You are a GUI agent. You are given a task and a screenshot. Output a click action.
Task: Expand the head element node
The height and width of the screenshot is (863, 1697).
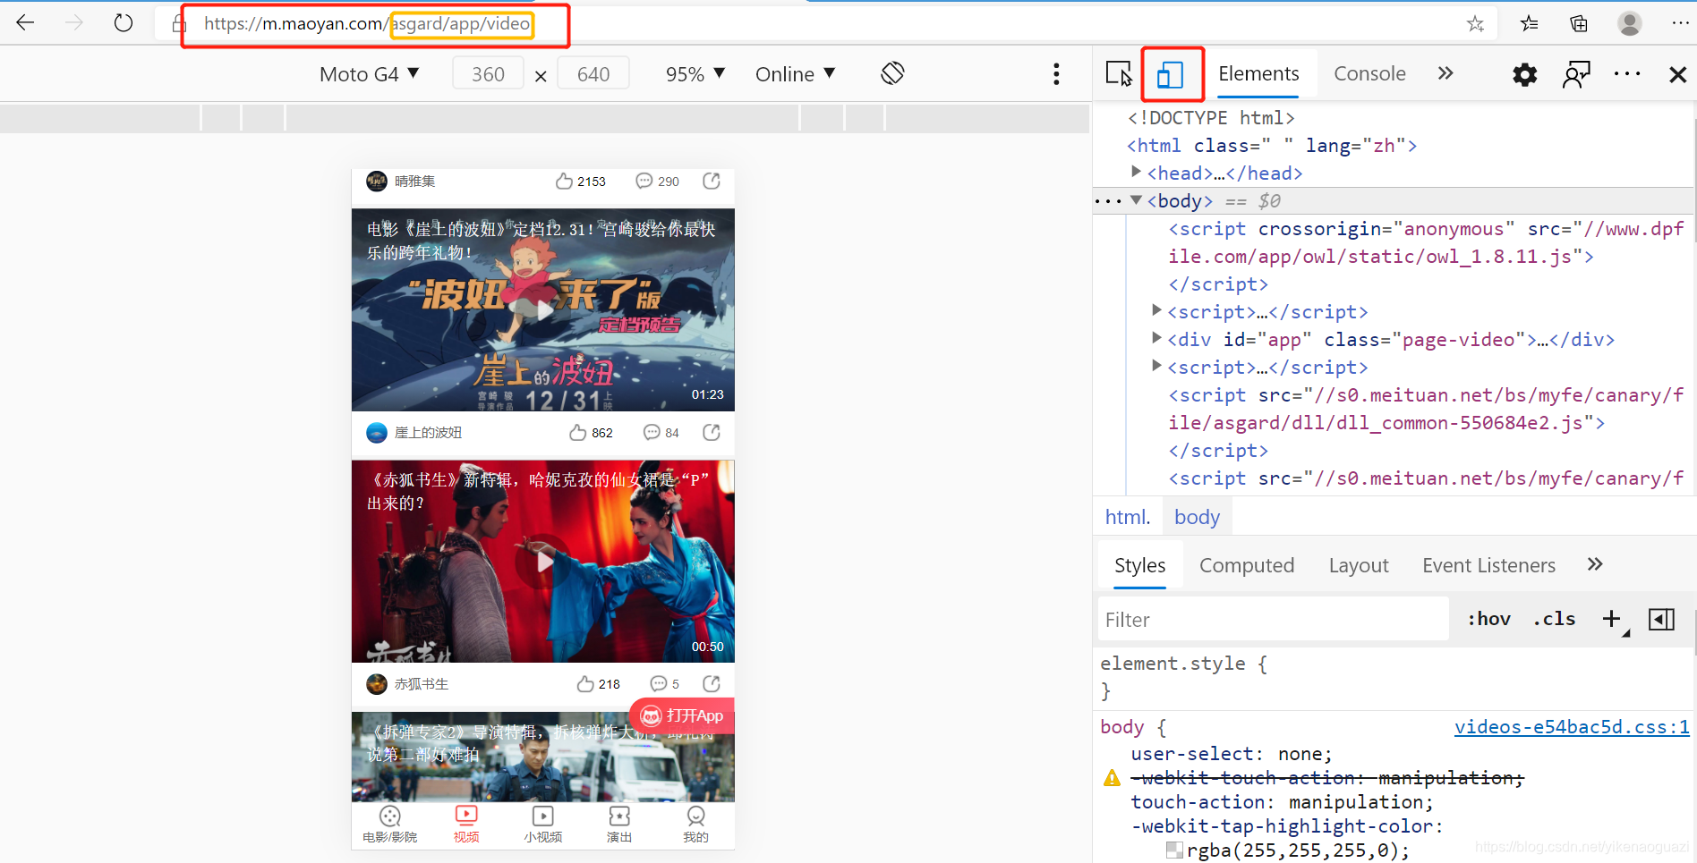tap(1136, 172)
